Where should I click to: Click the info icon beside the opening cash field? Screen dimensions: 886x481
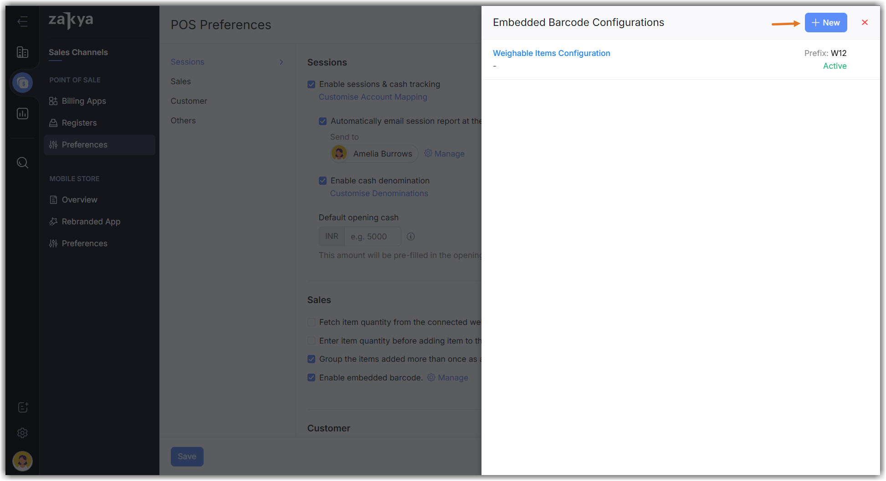410,237
